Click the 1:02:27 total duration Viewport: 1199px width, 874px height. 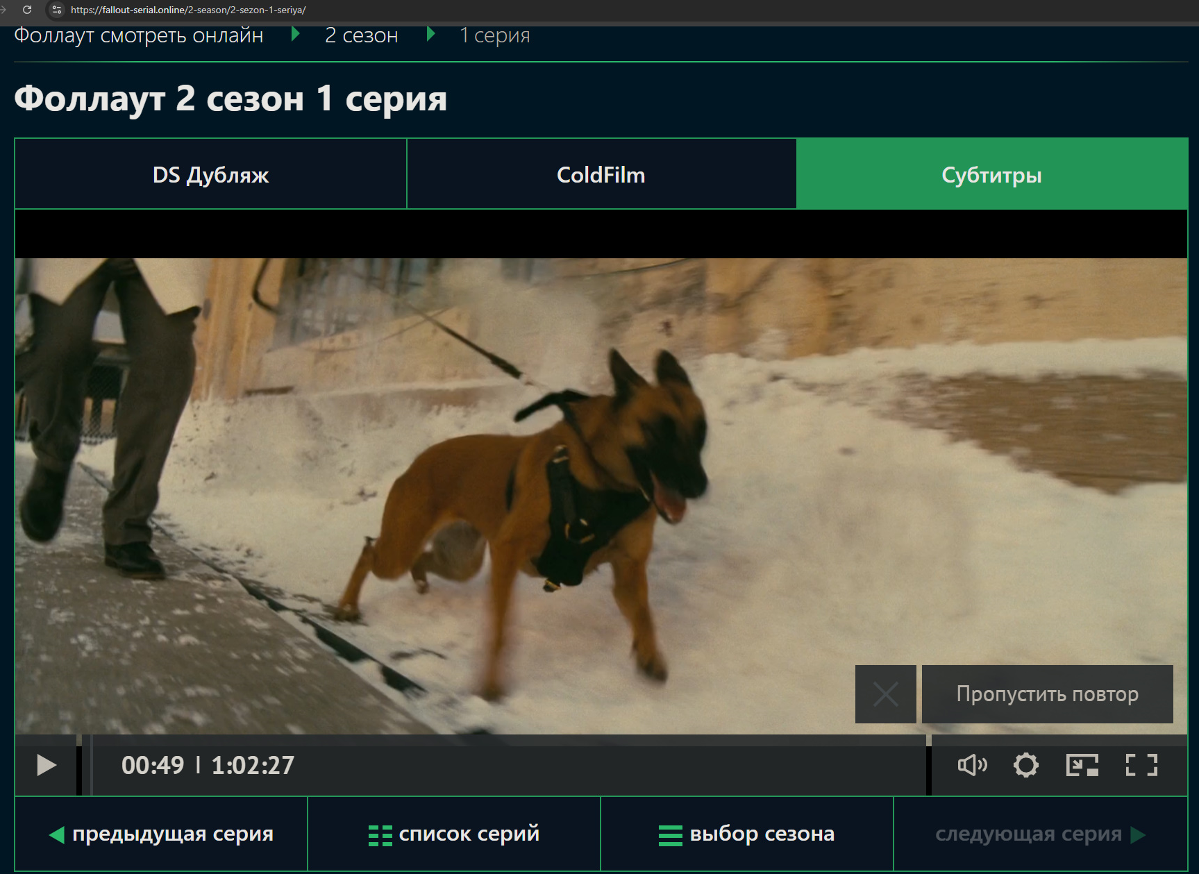click(253, 765)
